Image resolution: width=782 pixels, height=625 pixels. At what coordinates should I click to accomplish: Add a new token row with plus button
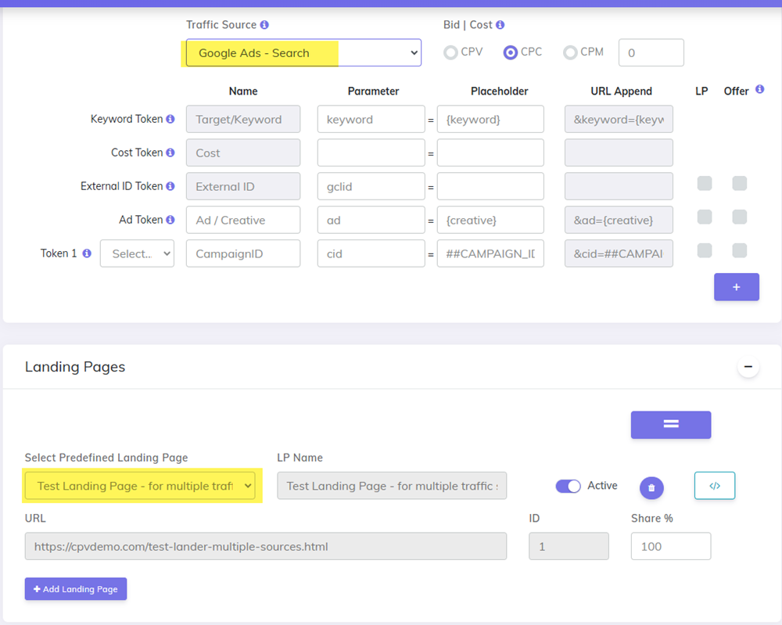tap(736, 287)
